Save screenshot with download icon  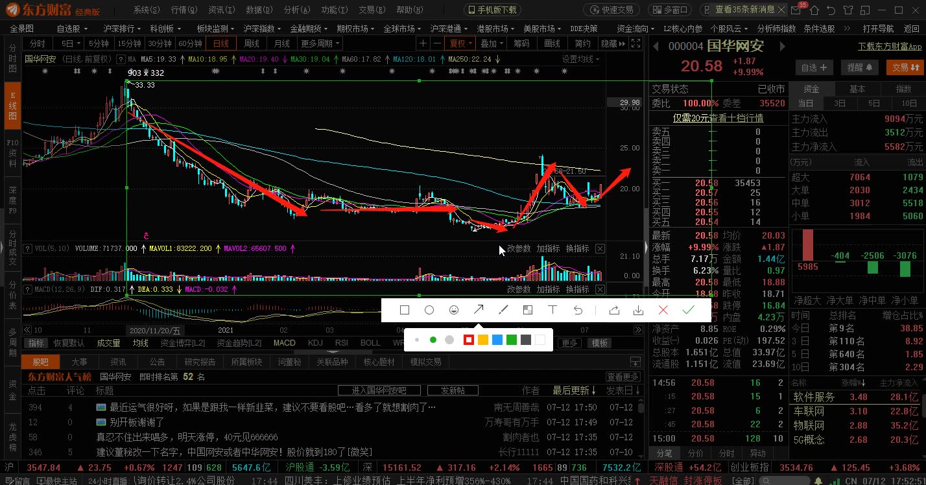(x=639, y=311)
